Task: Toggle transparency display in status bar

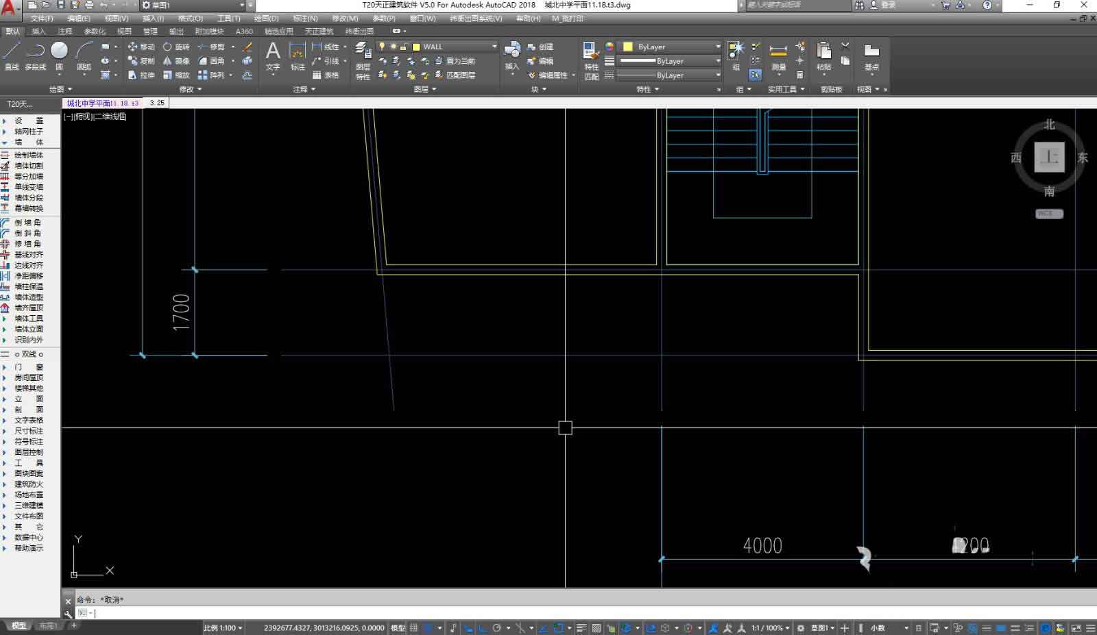Action: click(596, 627)
